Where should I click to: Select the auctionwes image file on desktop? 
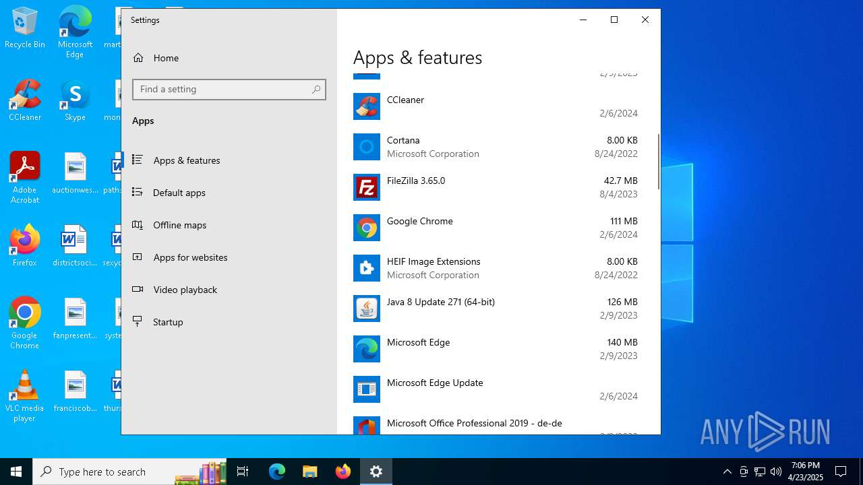point(75,173)
